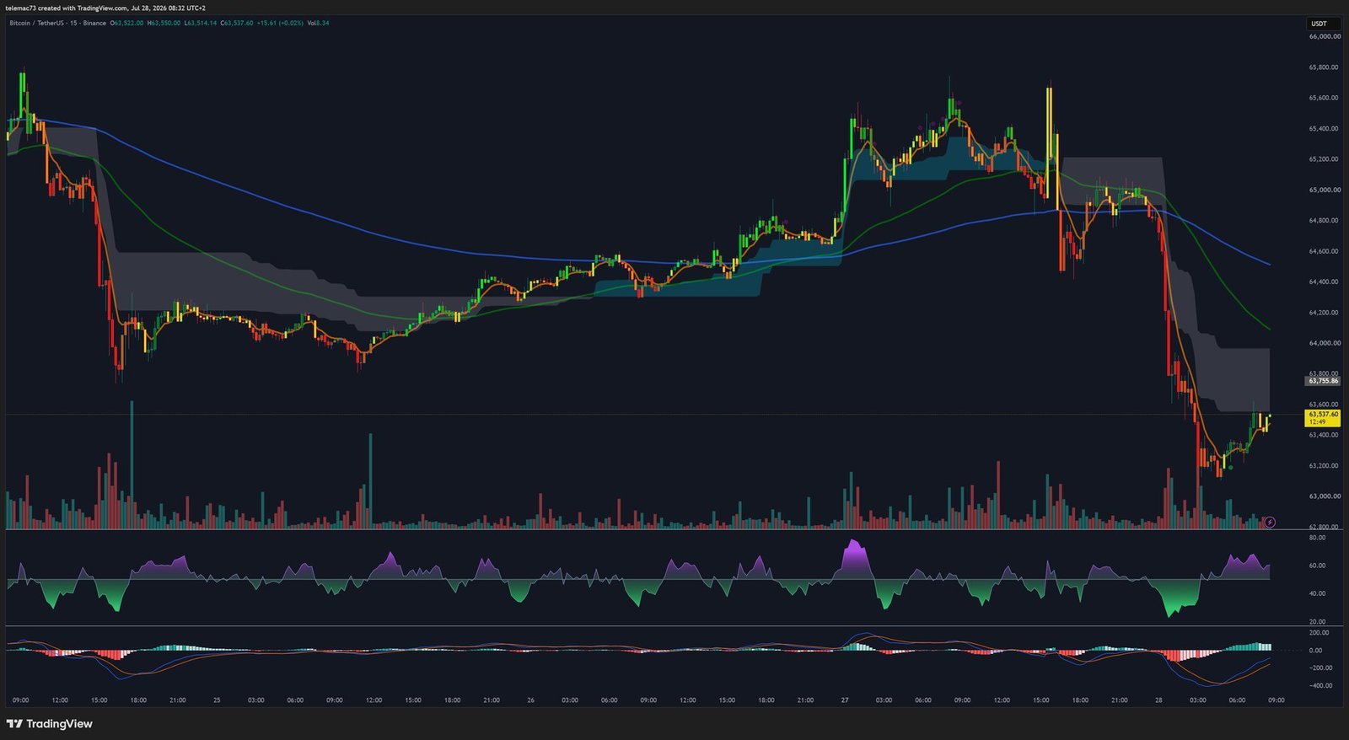1349x740 pixels.
Task: Click the TradingView logo at bottom left
Action: coord(49,724)
